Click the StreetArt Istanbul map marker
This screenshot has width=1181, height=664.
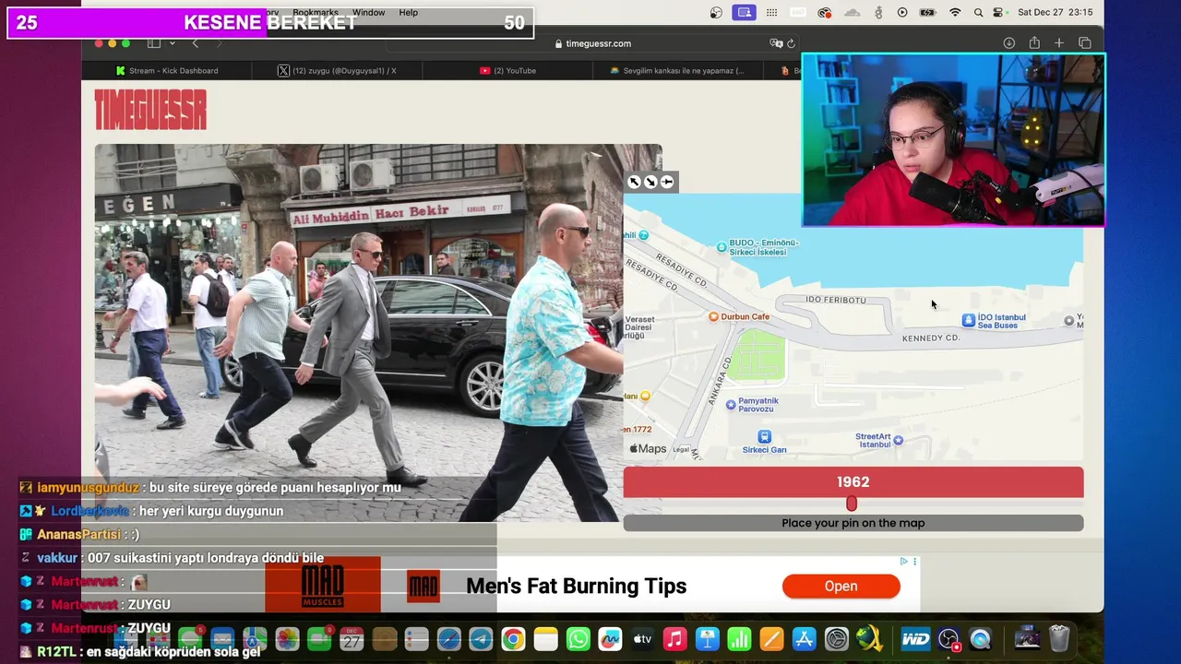pos(898,441)
